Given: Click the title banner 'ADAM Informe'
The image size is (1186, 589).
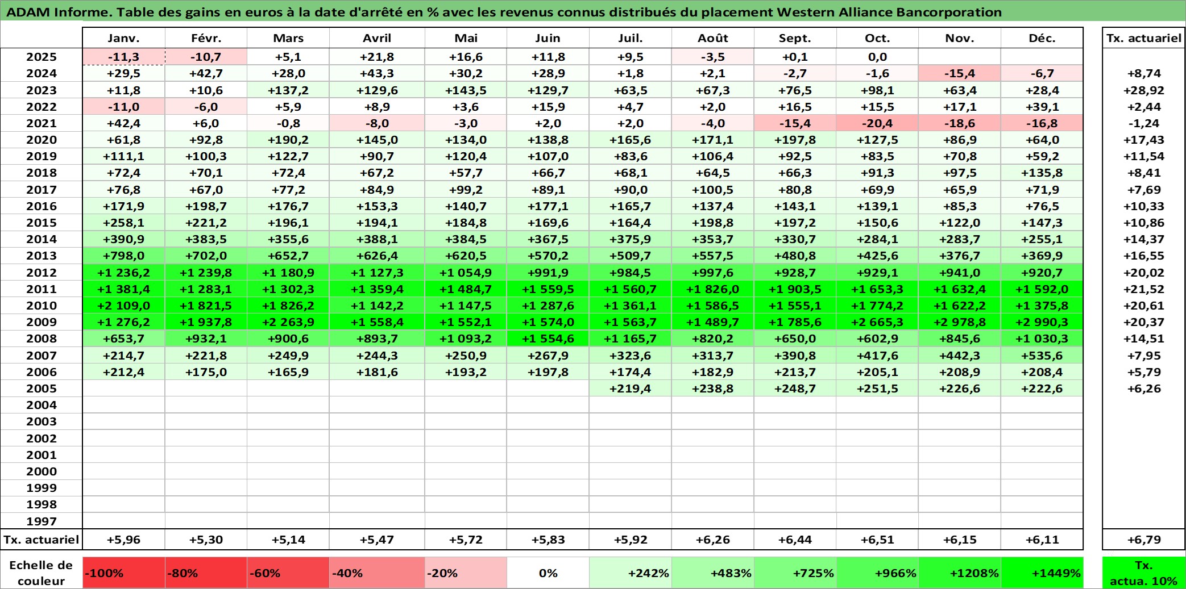Looking at the screenshot, I should [593, 12].
